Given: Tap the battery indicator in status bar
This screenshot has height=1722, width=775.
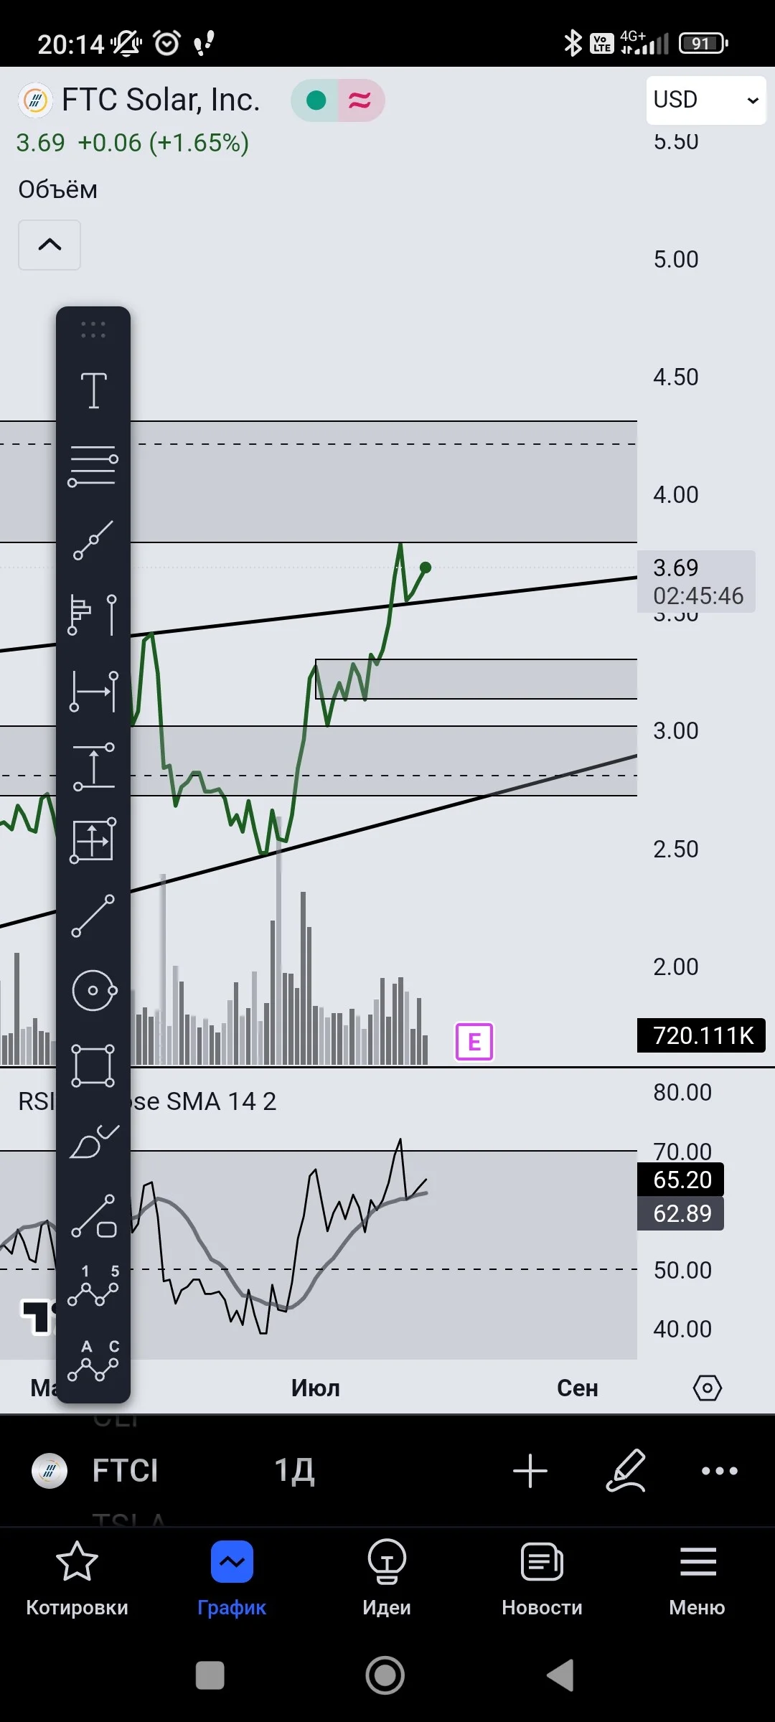Looking at the screenshot, I should click(703, 44).
